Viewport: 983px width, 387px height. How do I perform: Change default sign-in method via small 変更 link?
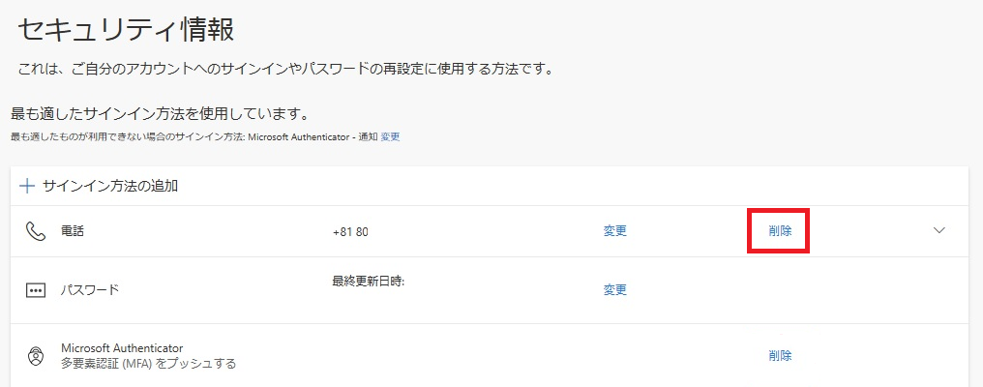pos(390,136)
